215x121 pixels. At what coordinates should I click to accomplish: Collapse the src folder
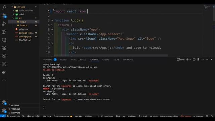13,18
